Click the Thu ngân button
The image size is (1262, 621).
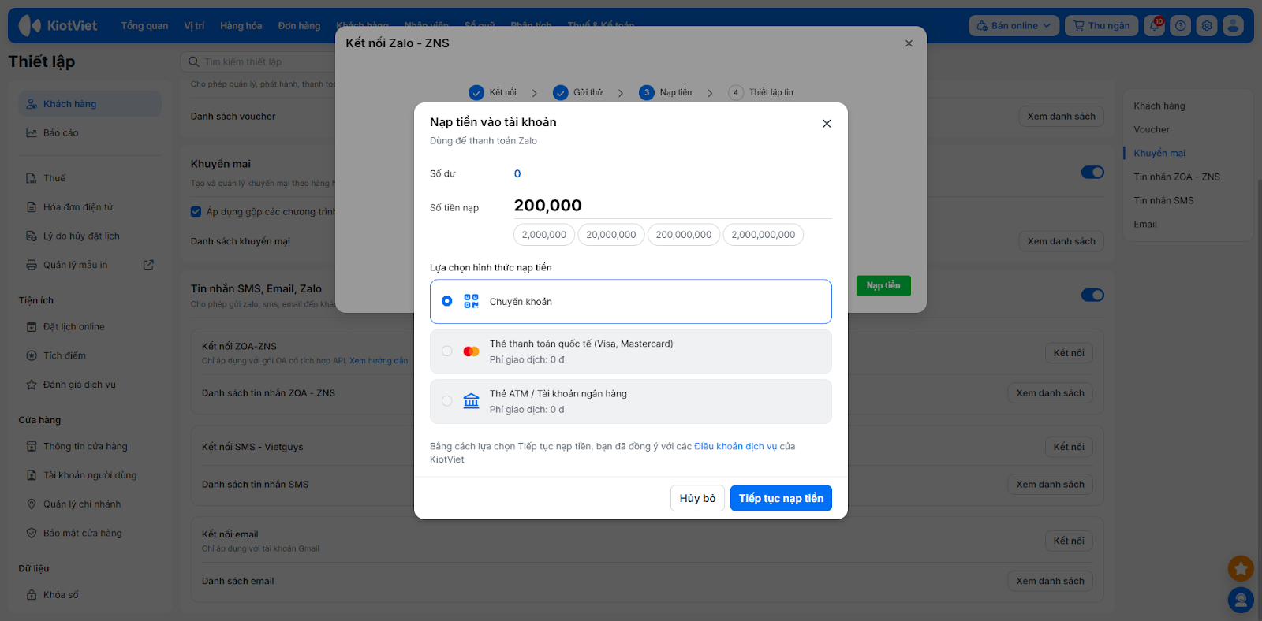pos(1102,26)
